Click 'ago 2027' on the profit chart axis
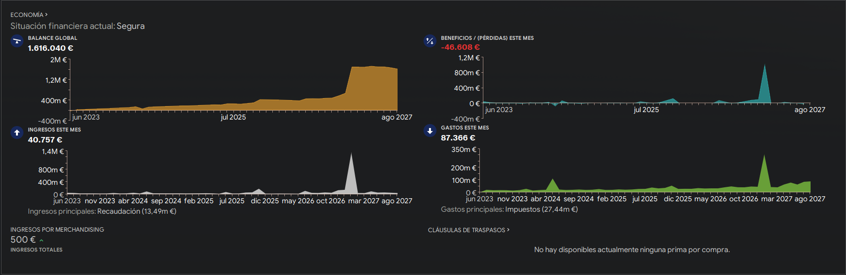 [810, 110]
